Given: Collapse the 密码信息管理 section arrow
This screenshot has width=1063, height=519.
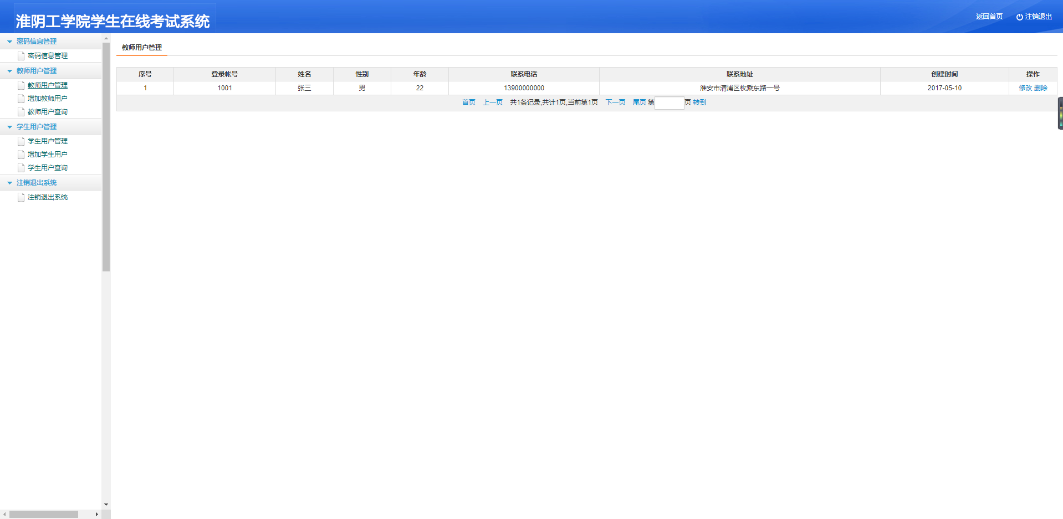Looking at the screenshot, I should [9, 42].
